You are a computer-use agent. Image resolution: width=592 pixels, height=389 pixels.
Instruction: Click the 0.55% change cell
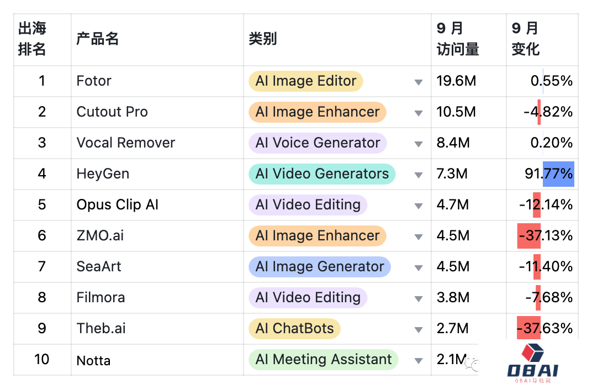542,81
